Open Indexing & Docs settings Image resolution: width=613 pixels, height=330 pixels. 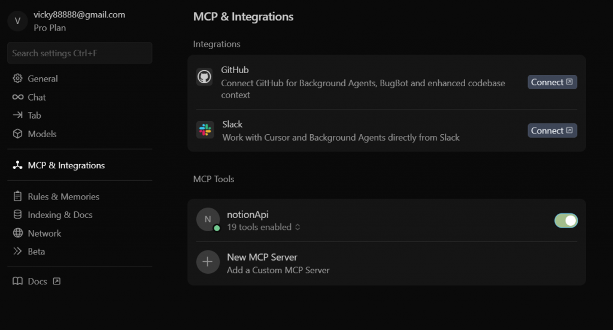pyautogui.click(x=60, y=214)
